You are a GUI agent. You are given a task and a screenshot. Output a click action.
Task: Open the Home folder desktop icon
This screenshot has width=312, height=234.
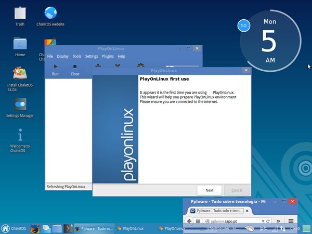pyautogui.click(x=20, y=43)
